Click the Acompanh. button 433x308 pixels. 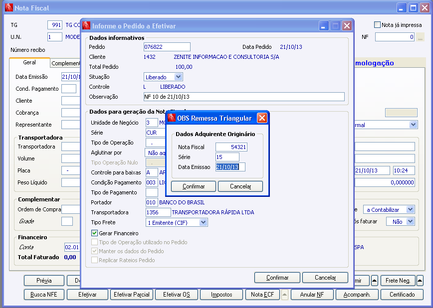pyautogui.click(x=357, y=295)
